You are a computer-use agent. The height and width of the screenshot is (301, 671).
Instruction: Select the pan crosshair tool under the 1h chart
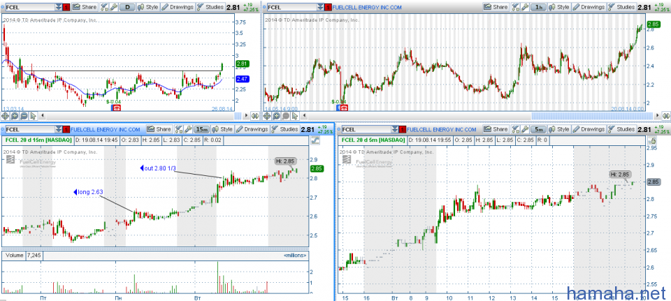[x=267, y=116]
